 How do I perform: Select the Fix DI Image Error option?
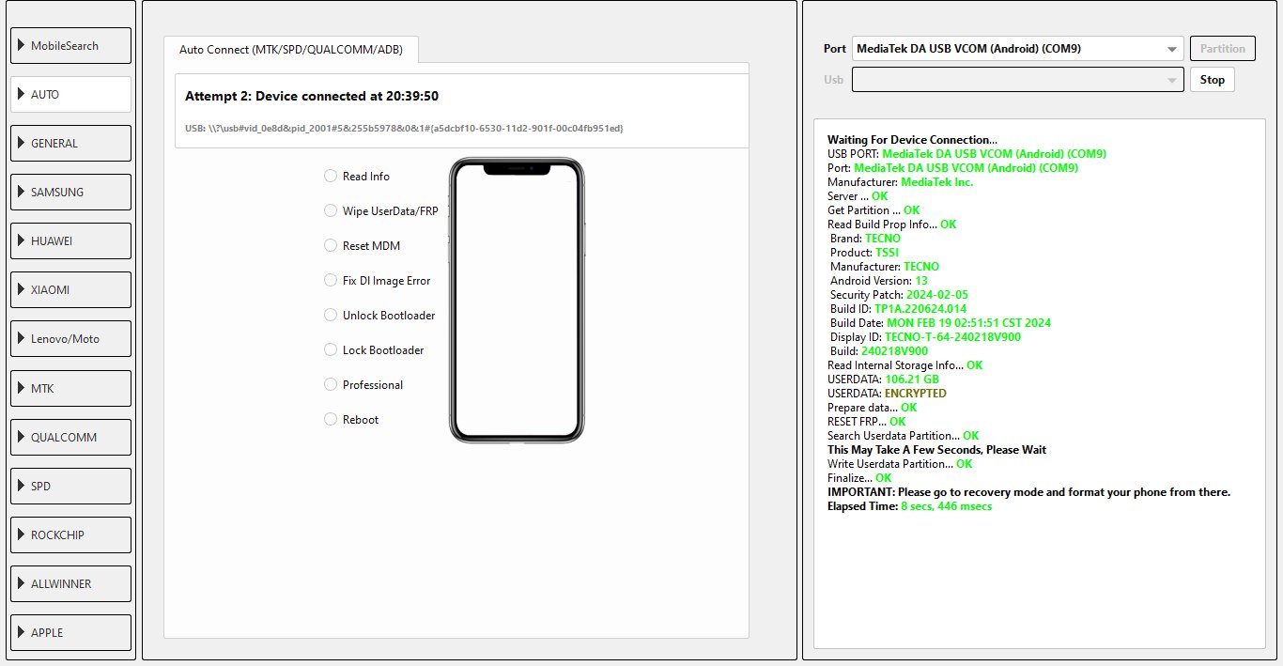pyautogui.click(x=378, y=280)
